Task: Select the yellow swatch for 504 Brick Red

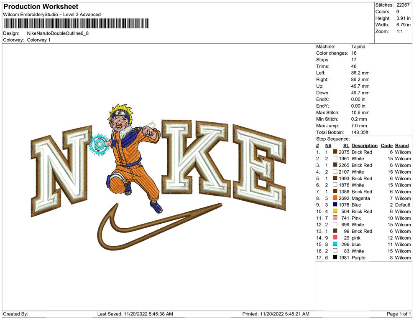Action: [x=335, y=211]
